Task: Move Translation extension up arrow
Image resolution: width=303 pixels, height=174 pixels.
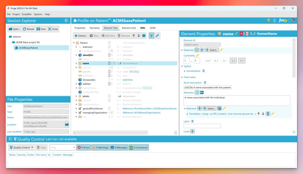Action: (259, 114)
